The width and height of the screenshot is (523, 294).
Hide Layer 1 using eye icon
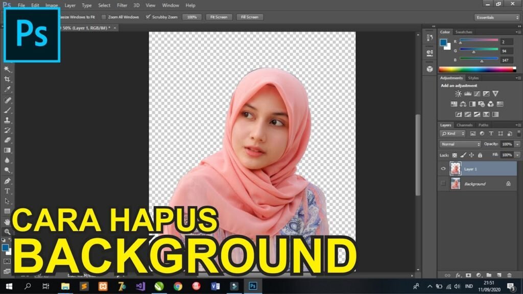(x=443, y=168)
